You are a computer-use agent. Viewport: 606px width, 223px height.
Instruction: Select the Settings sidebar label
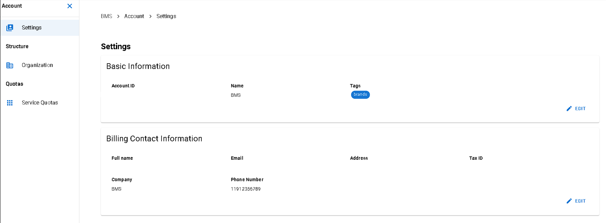[x=32, y=28]
